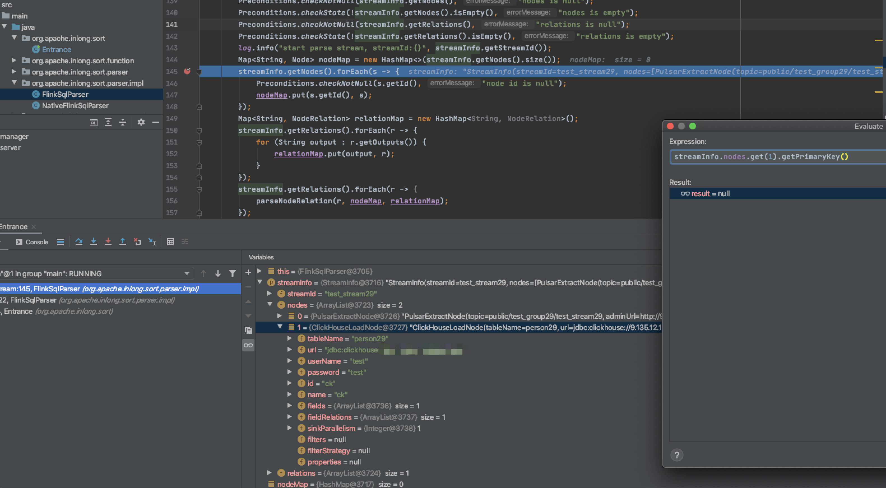Toggle the frames filter funnel icon
The height and width of the screenshot is (488, 886).
(x=233, y=273)
